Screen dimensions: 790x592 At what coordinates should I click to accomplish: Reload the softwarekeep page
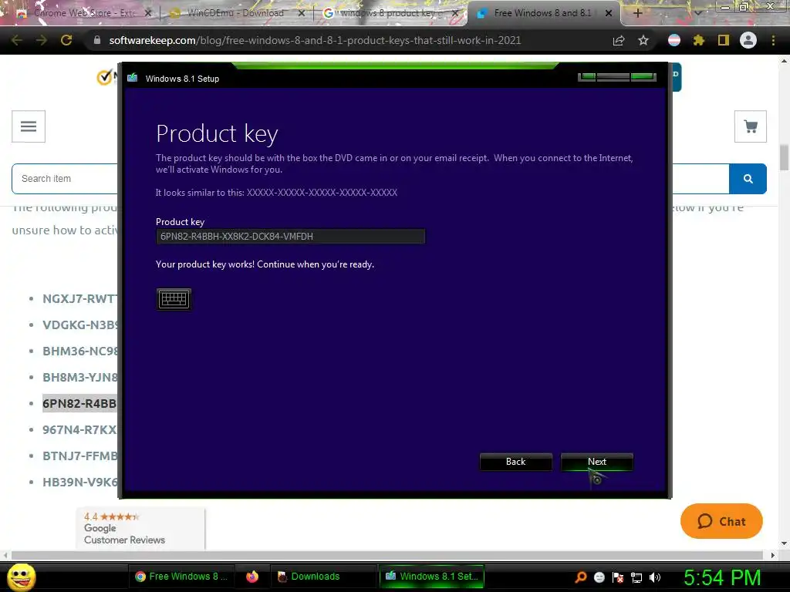(66, 40)
